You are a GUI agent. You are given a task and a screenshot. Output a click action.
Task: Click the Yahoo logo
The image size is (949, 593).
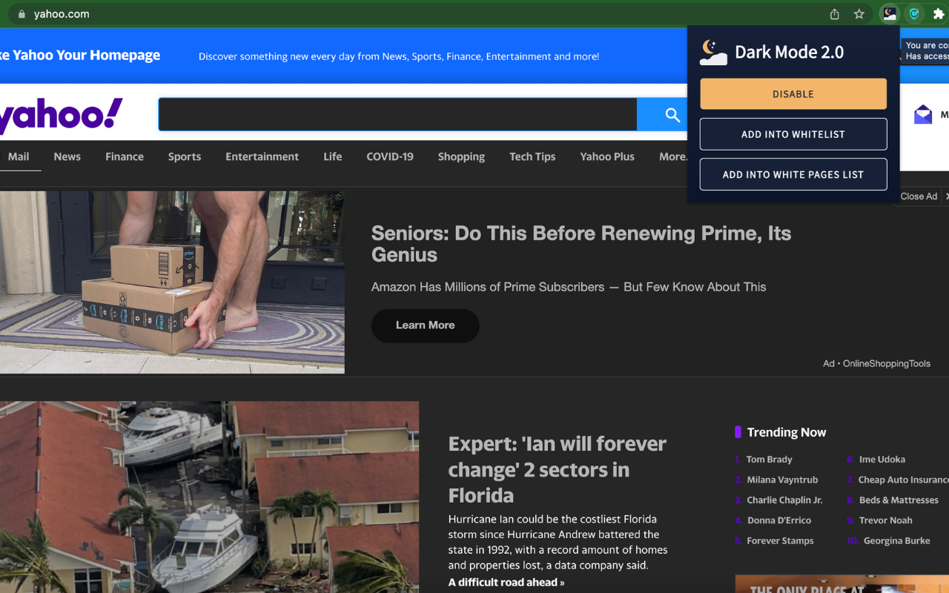pyautogui.click(x=61, y=116)
